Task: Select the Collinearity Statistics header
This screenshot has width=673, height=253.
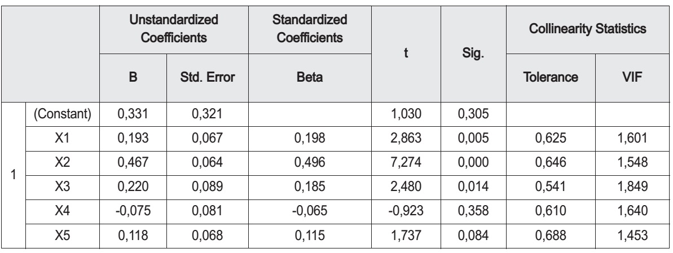Action: (x=588, y=29)
